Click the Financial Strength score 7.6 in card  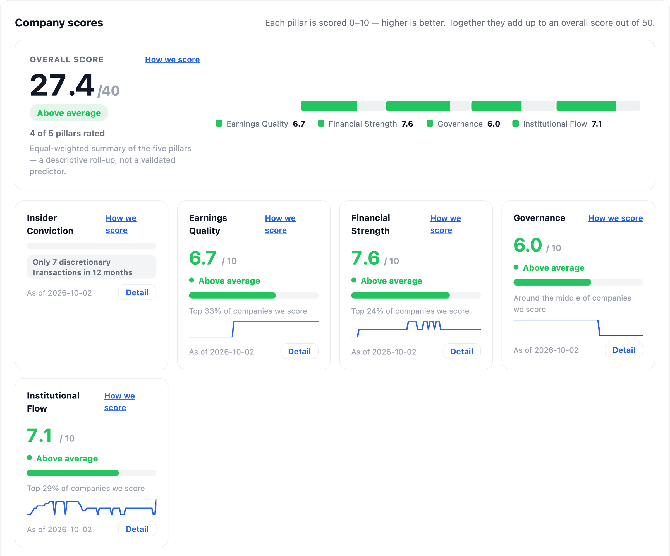pyautogui.click(x=365, y=258)
